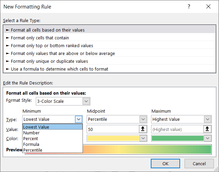
Task: Click the Midpoint value field showing 50
Action: click(113, 129)
